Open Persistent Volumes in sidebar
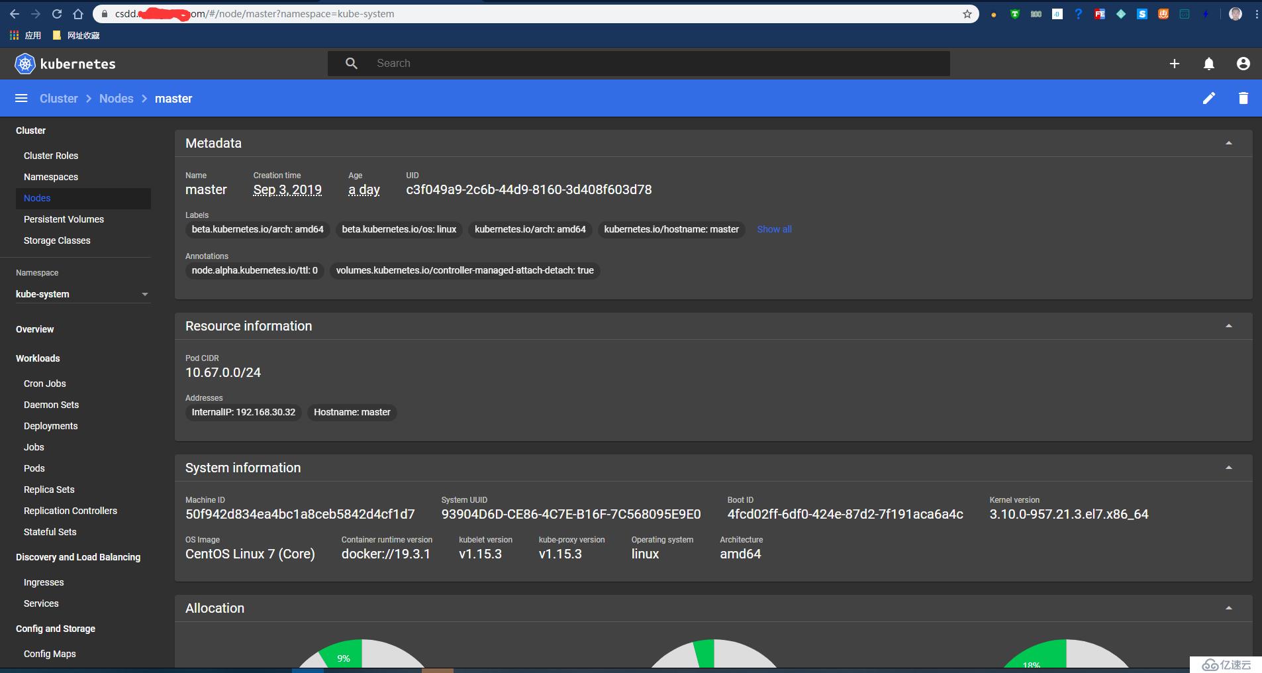This screenshot has height=673, width=1262. 64,219
